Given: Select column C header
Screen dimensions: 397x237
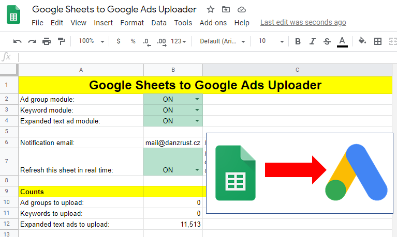Looking at the screenshot, I should click(298, 70).
